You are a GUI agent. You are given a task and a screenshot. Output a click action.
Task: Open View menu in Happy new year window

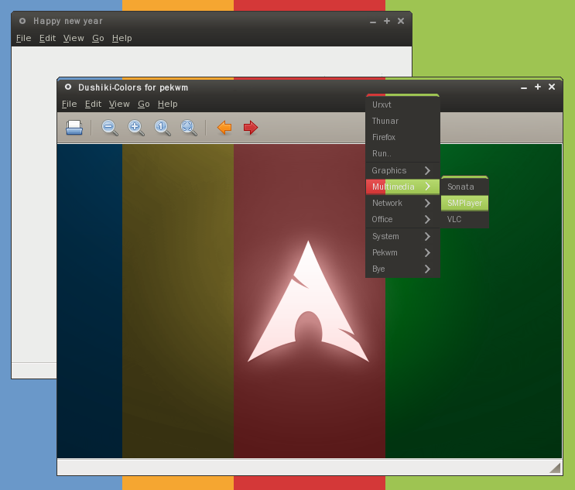[x=74, y=38]
